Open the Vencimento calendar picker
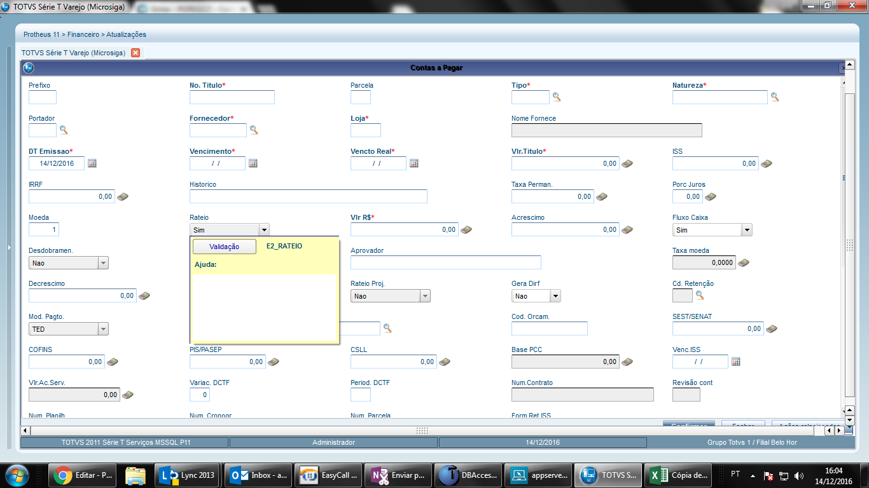Viewport: 869px width, 488px height. click(253, 163)
